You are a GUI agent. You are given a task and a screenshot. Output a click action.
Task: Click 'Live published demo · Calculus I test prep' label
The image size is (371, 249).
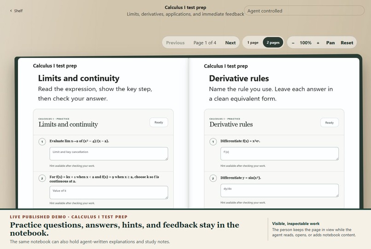[x=69, y=217]
